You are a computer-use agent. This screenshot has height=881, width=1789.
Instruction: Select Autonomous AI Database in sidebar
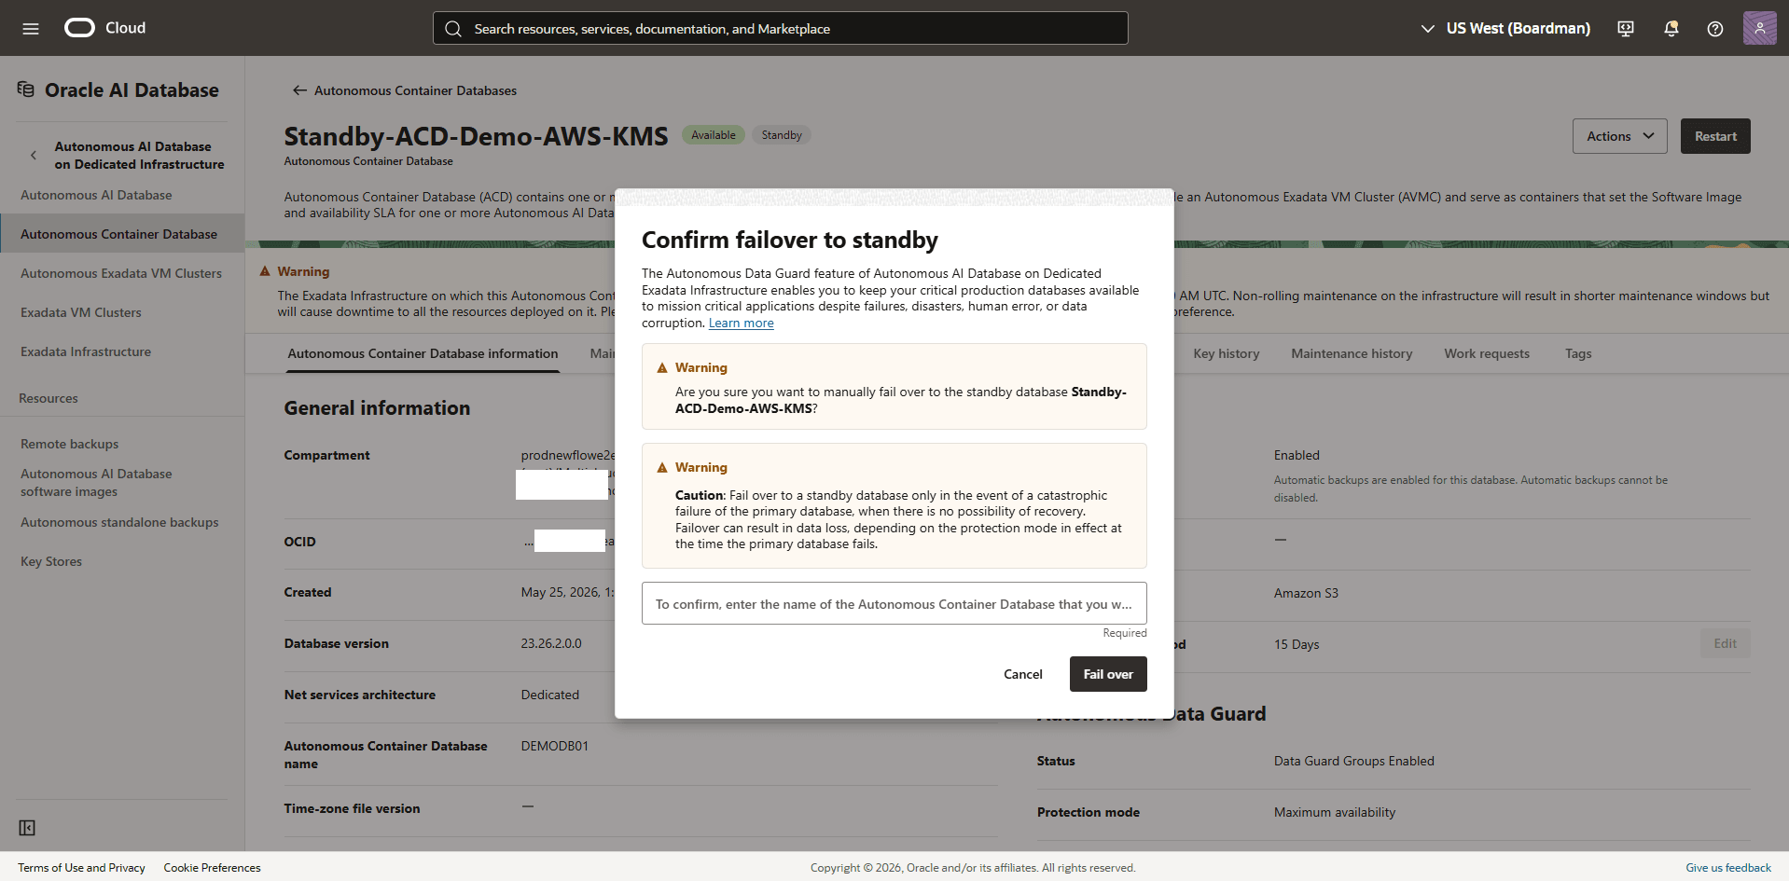pos(96,195)
